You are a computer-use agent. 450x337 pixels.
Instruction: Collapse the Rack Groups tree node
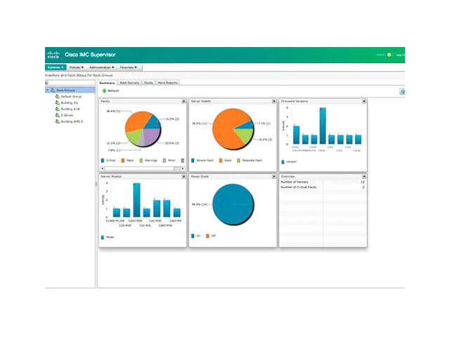coord(47,90)
